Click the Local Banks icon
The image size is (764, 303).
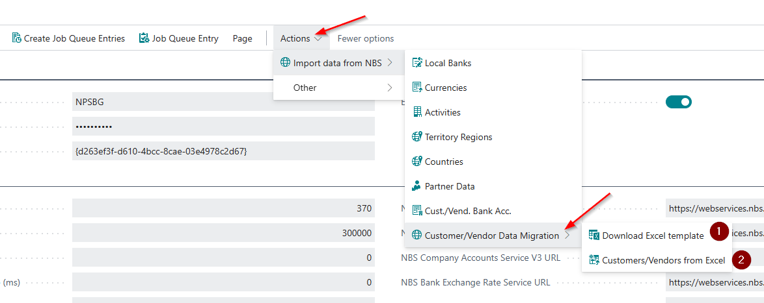(417, 63)
